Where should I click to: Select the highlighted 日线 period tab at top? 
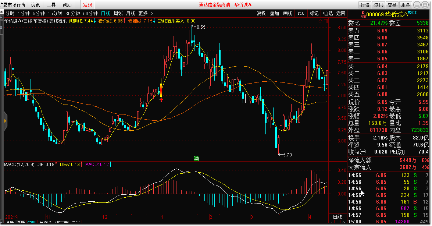click(106, 13)
